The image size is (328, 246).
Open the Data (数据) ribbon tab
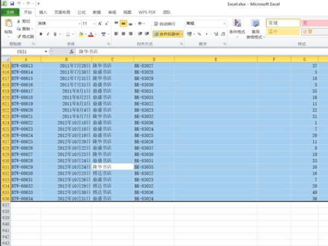point(97,11)
